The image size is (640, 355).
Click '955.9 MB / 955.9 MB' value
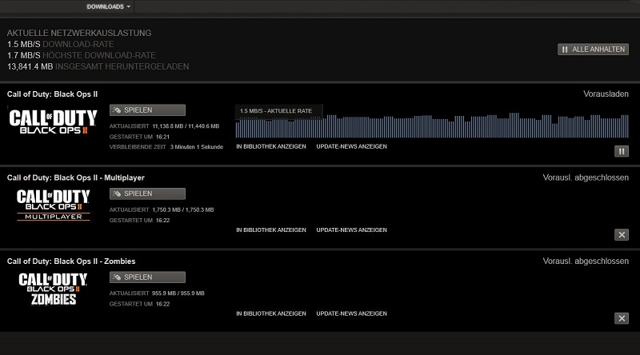point(178,293)
